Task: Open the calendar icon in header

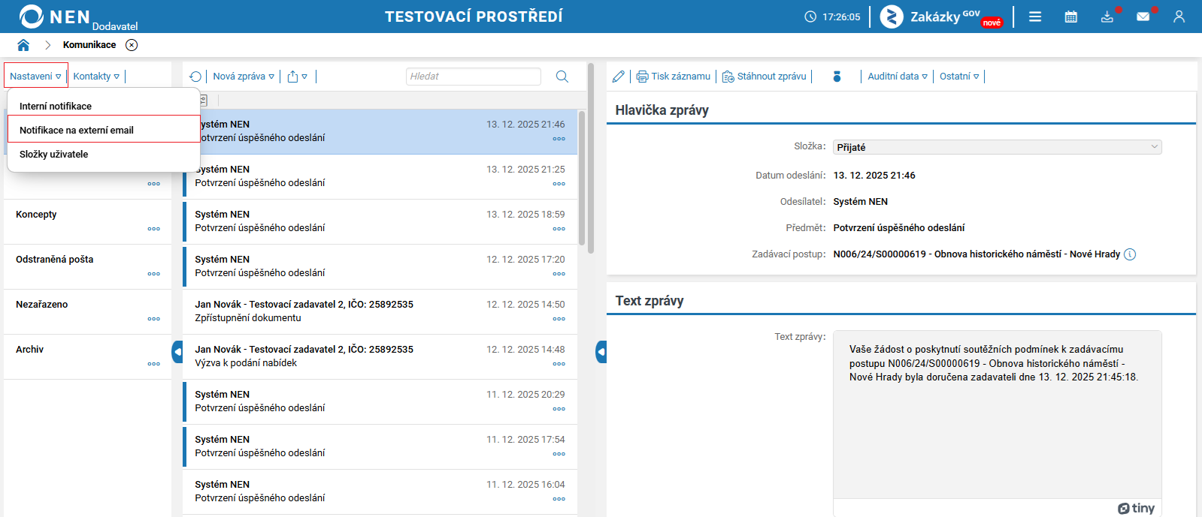Action: (1071, 17)
